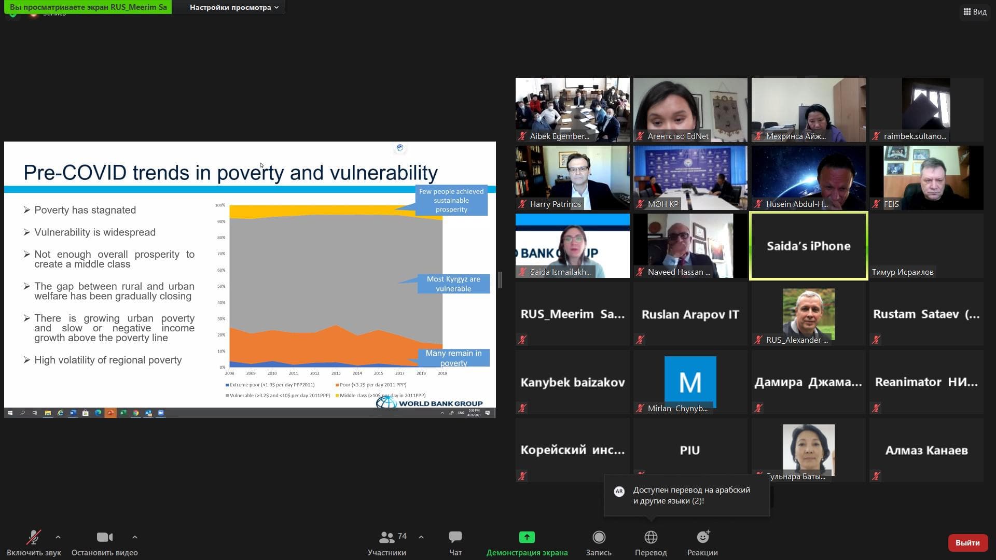
Task: Expand audio options arrow beside microphone
Action: click(x=58, y=537)
